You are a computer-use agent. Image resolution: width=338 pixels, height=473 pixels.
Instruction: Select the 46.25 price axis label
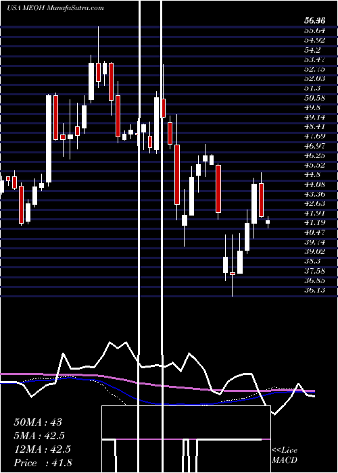(x=315, y=155)
